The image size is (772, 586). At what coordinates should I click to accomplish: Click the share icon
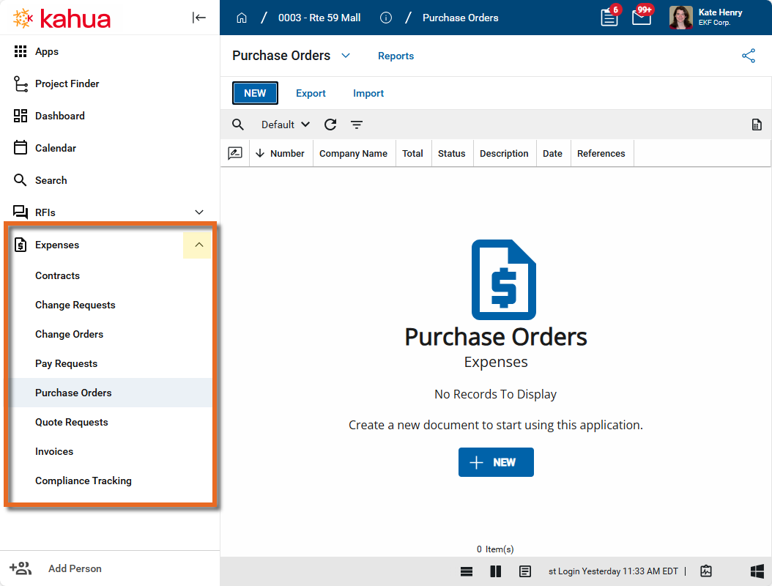pyautogui.click(x=749, y=56)
